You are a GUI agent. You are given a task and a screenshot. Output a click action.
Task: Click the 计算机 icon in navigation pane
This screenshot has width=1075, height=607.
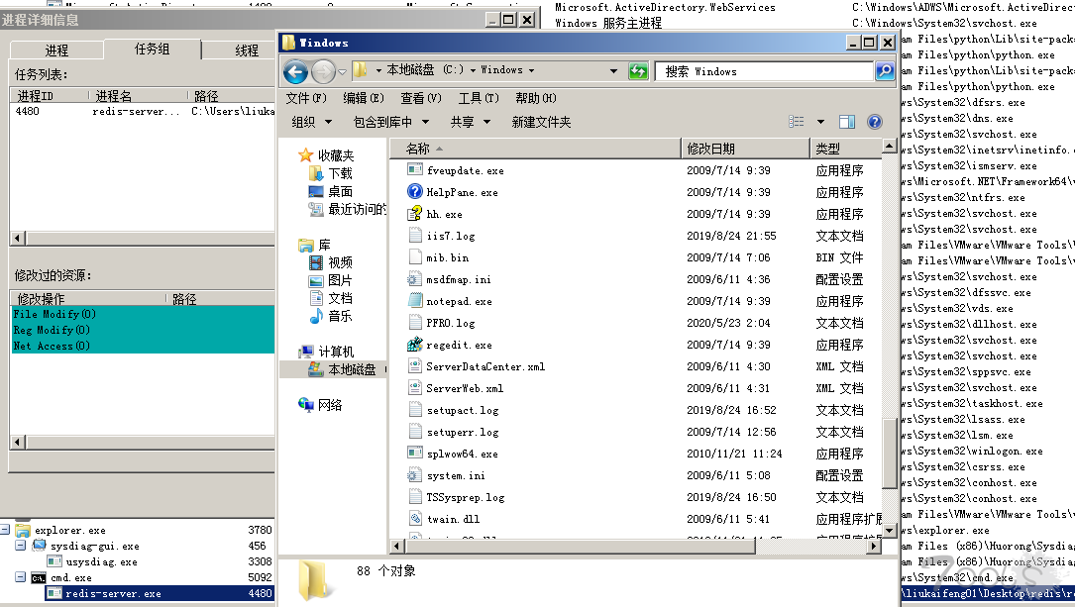(x=306, y=352)
